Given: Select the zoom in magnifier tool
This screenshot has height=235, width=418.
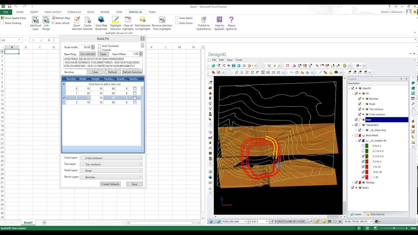Looking at the screenshot, I should click(x=218, y=66).
